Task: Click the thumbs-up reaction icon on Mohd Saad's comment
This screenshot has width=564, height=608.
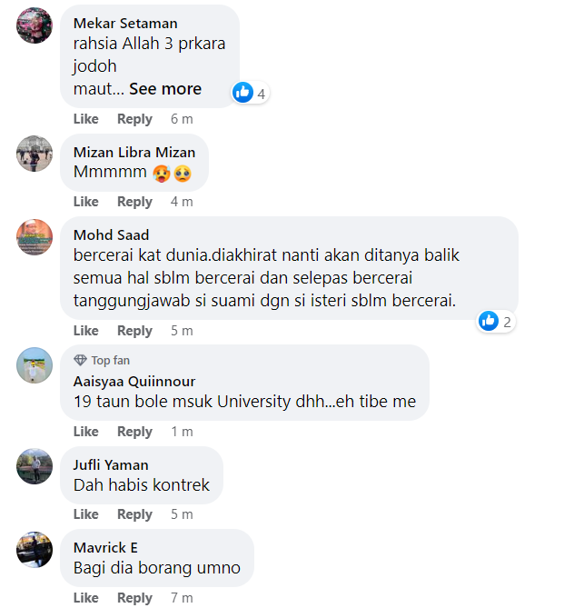Action: [x=489, y=321]
